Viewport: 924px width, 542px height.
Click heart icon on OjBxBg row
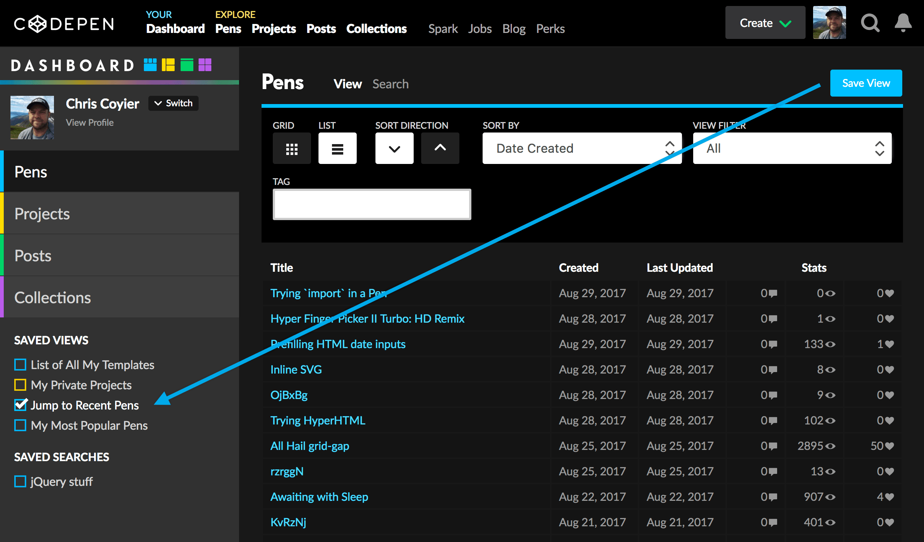(890, 395)
